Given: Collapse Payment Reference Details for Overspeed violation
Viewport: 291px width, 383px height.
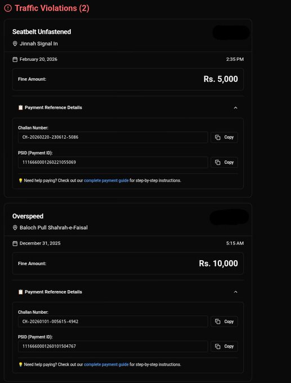Looking at the screenshot, I should tap(236, 292).
